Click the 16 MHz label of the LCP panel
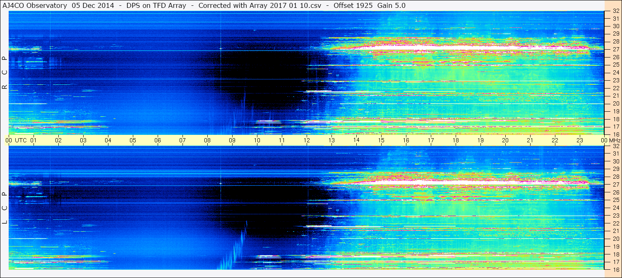 tap(615, 269)
